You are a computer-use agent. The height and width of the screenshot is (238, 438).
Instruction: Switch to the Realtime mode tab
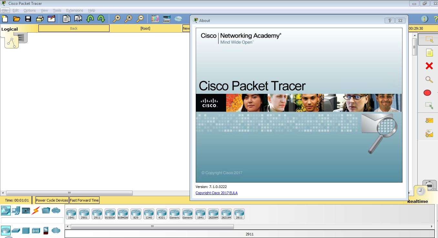click(x=418, y=201)
